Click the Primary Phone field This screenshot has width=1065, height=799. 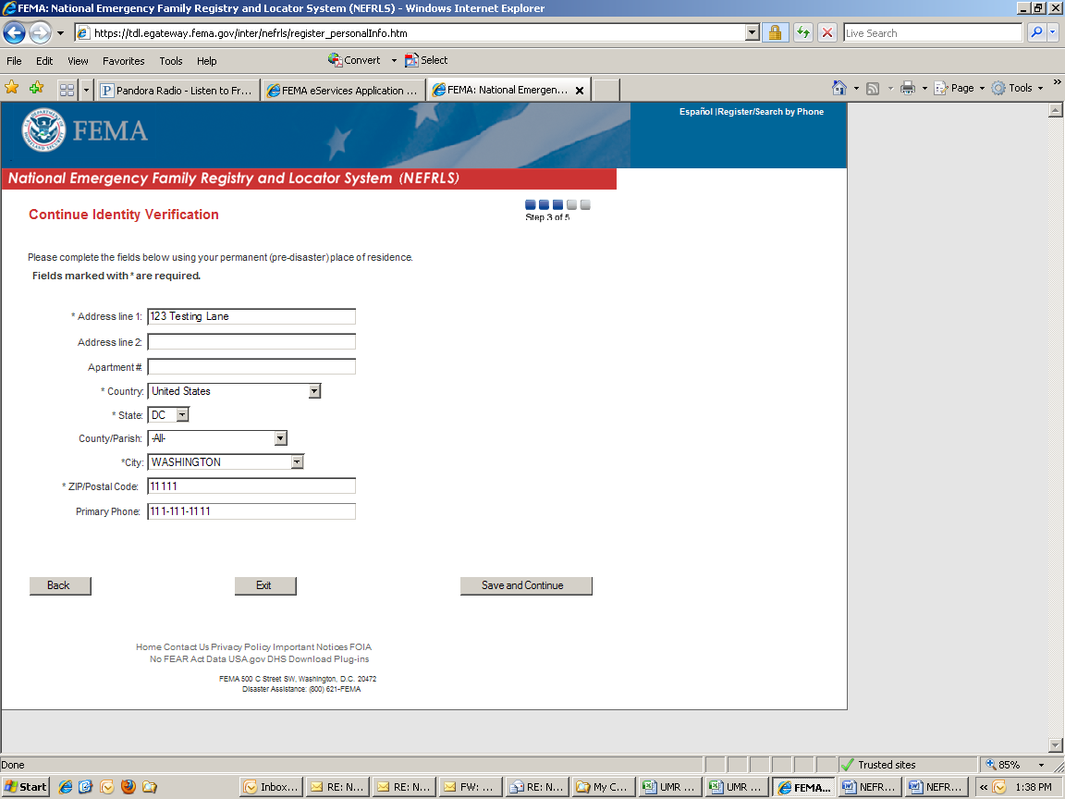point(251,510)
